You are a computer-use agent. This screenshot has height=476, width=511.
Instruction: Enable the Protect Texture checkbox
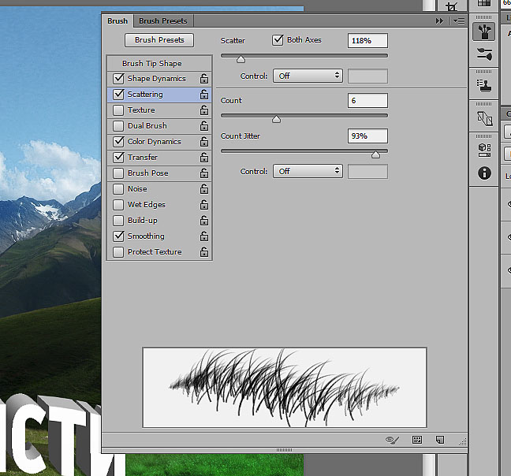point(118,251)
